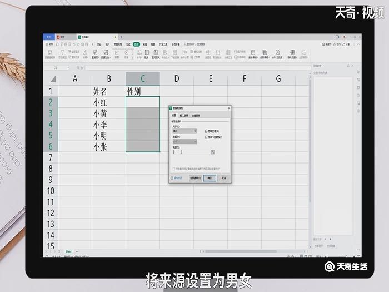Click the Drop-down List icon

coord(175,52)
